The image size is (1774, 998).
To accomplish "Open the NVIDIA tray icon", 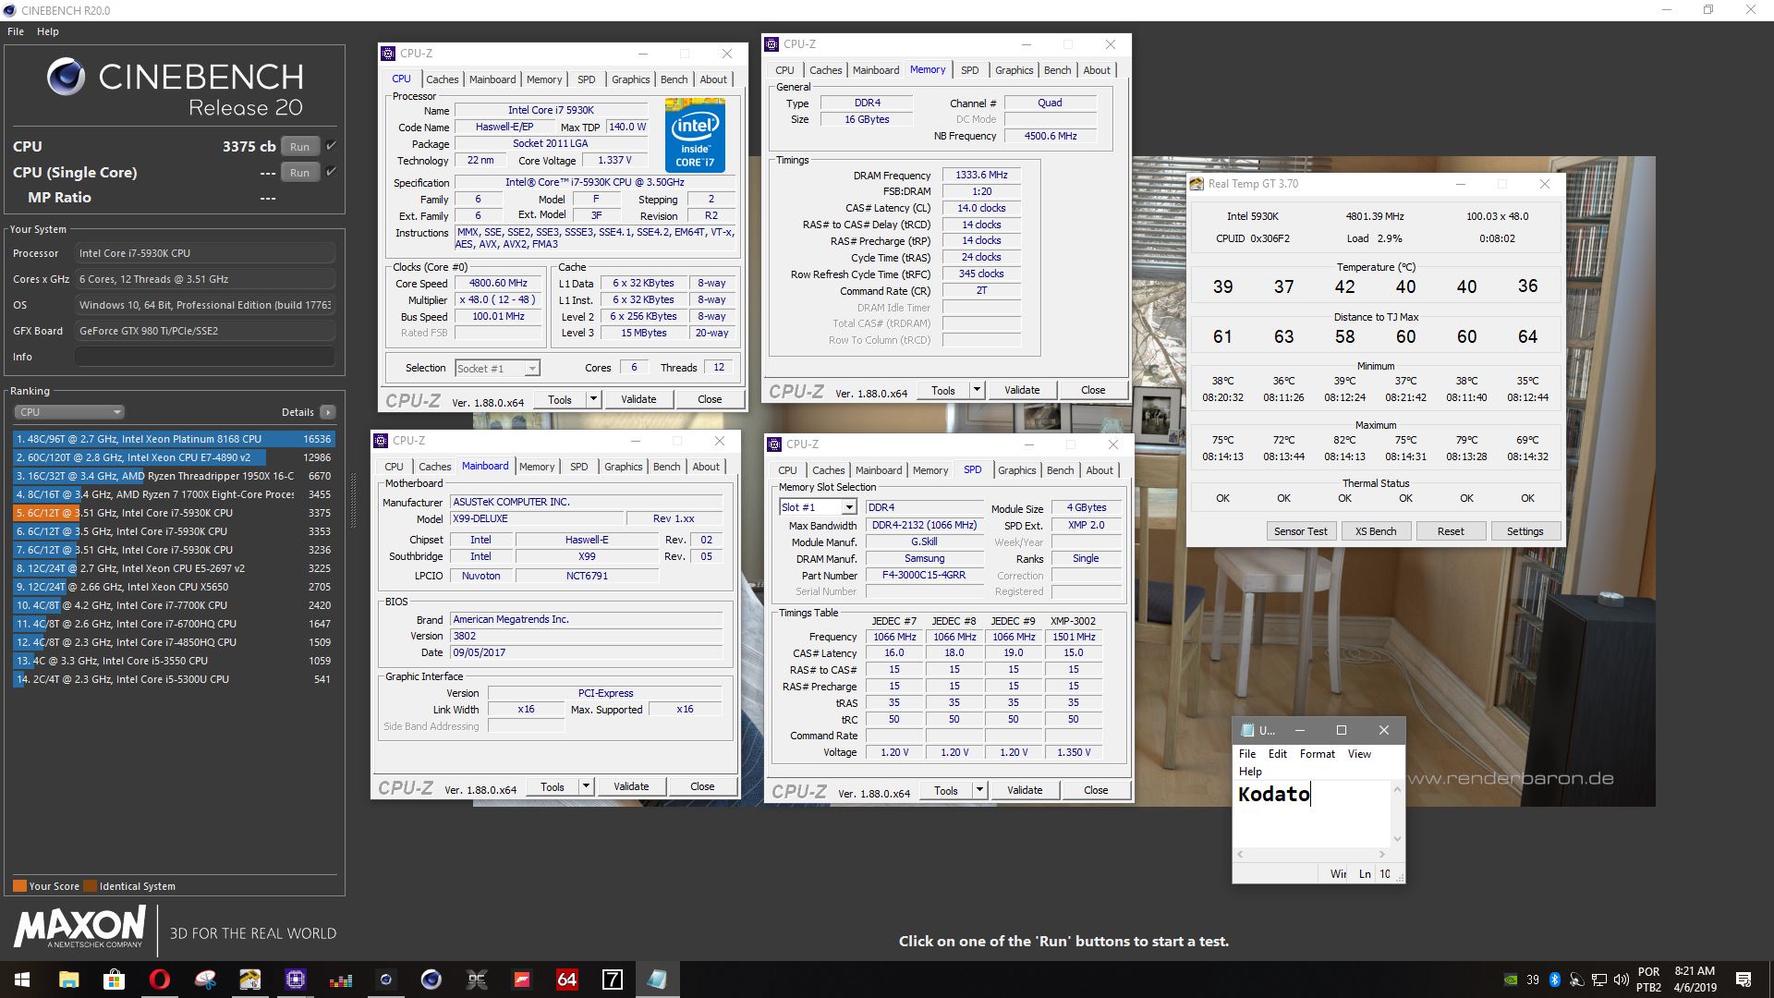I will point(1511,980).
